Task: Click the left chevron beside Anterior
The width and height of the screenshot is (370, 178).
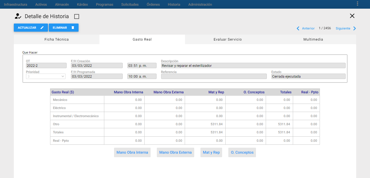Action: pyautogui.click(x=298, y=28)
